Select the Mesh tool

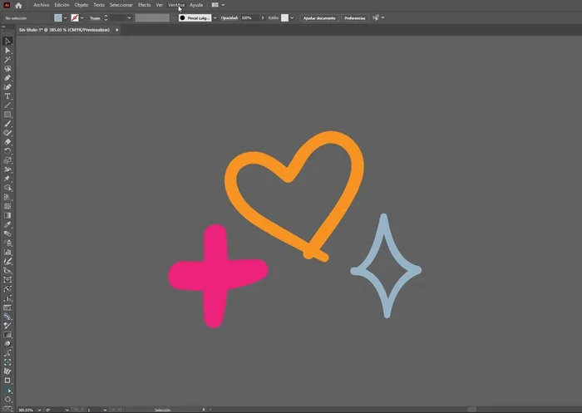click(x=7, y=206)
